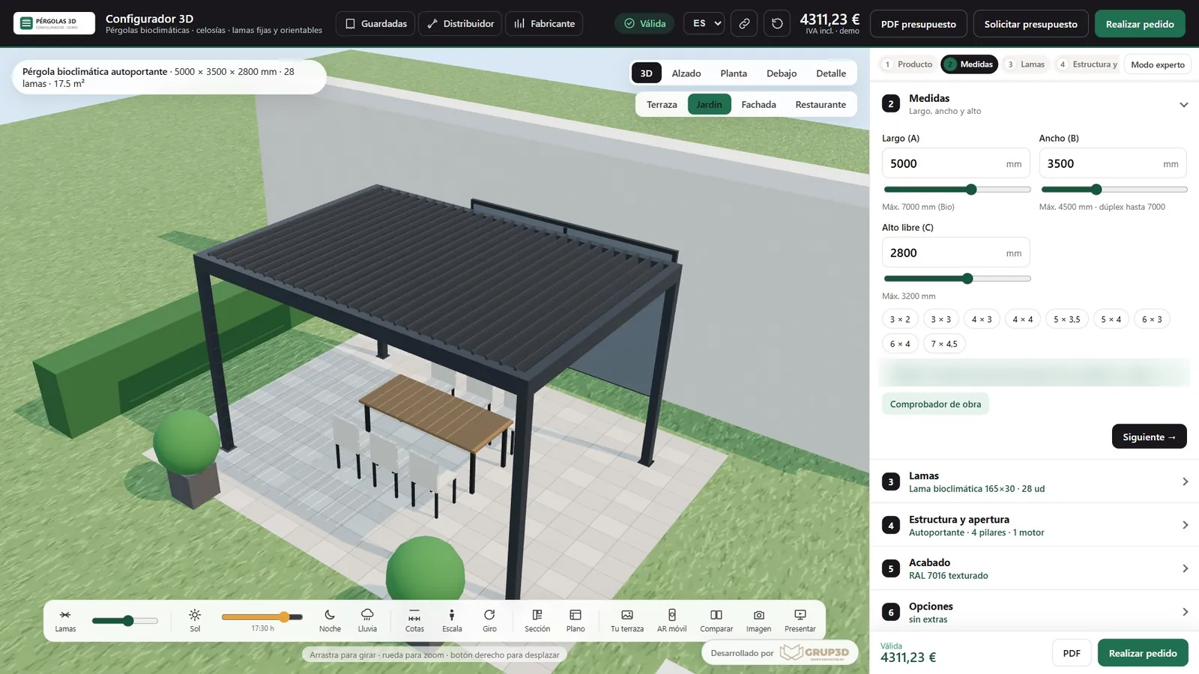Viewport: 1199px width, 674px height.
Task: Open the ES language dropdown
Action: click(x=704, y=23)
